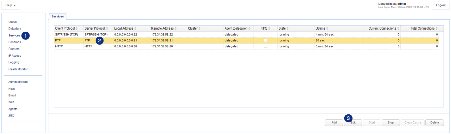Screen dimensions: 451x134
Task: Sort by Local Address column arrows
Action: [x=135, y=28]
